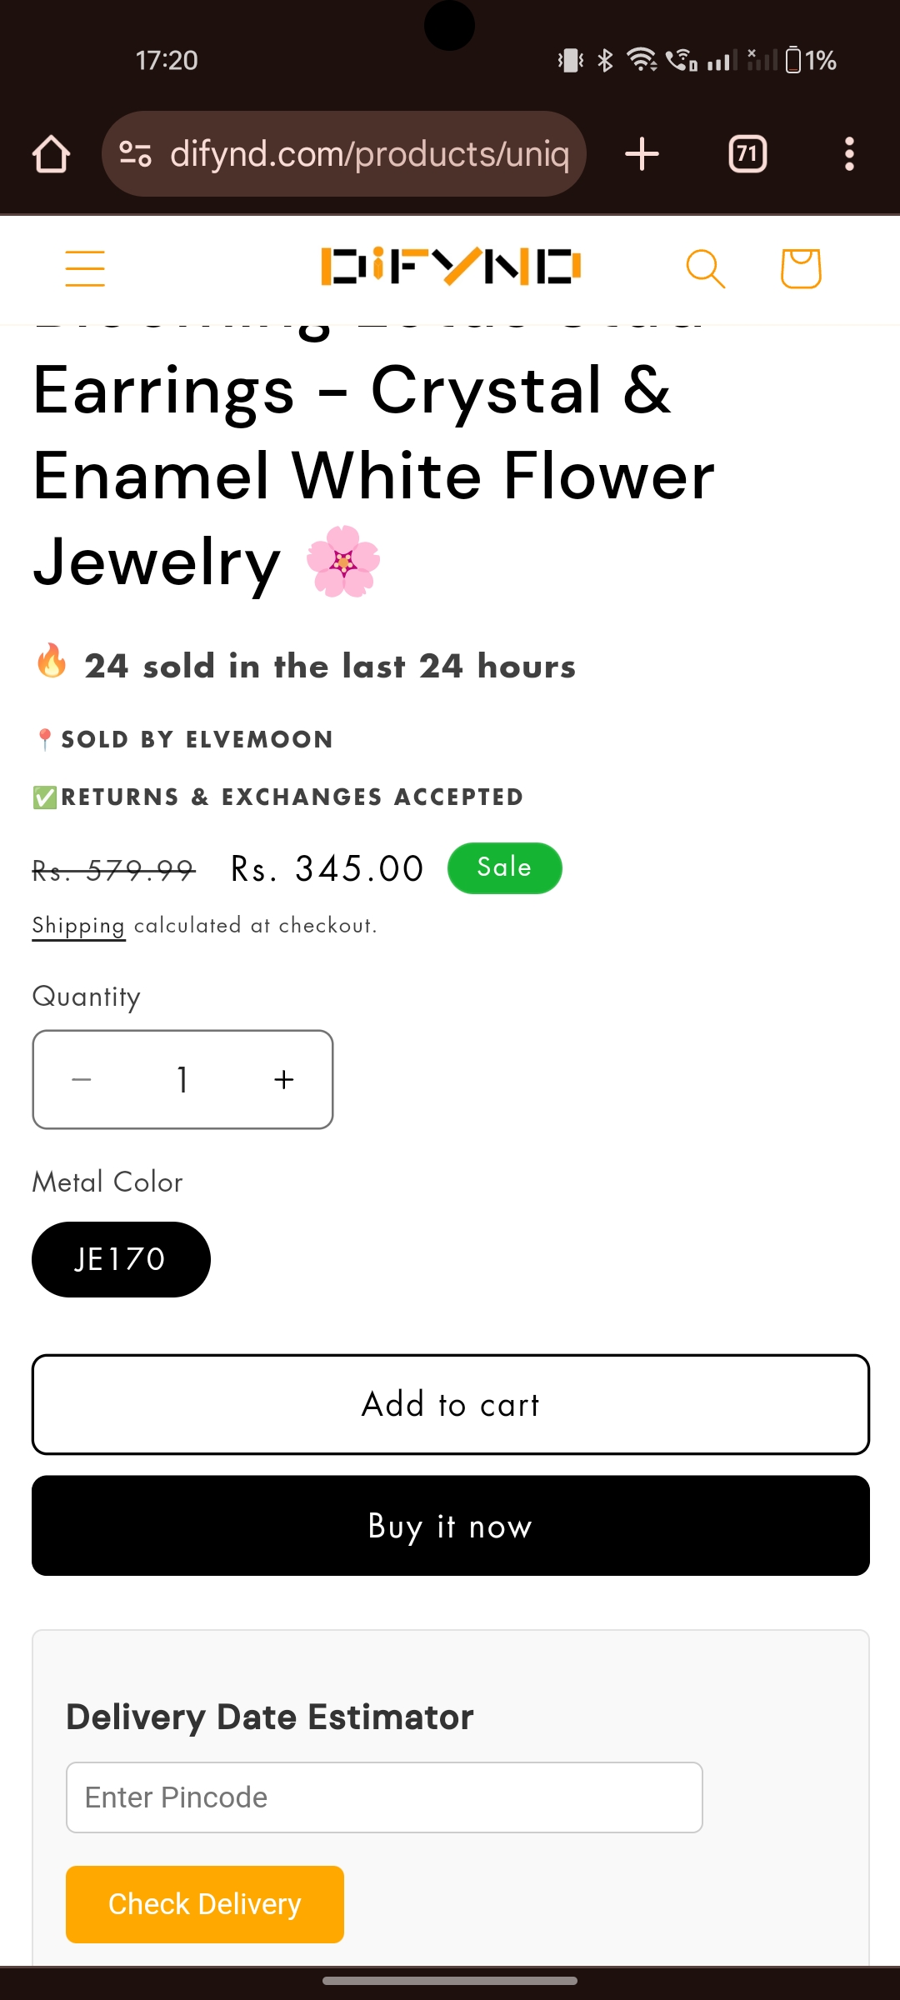Increase quantity with plus button
This screenshot has width=900, height=2000.
click(284, 1080)
